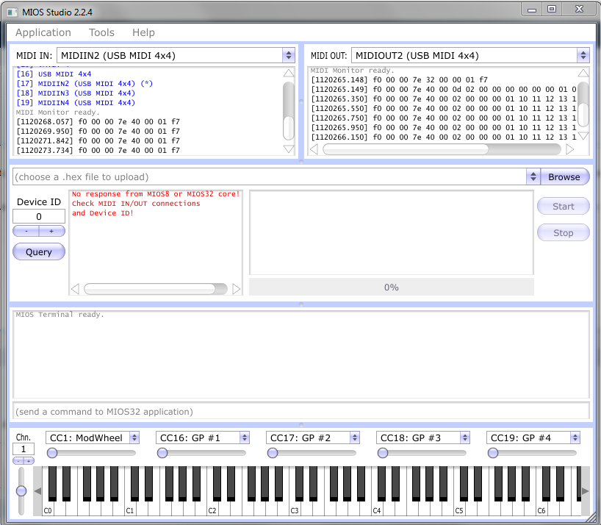Click the Device ID number field
The image size is (601, 525).
point(39,216)
